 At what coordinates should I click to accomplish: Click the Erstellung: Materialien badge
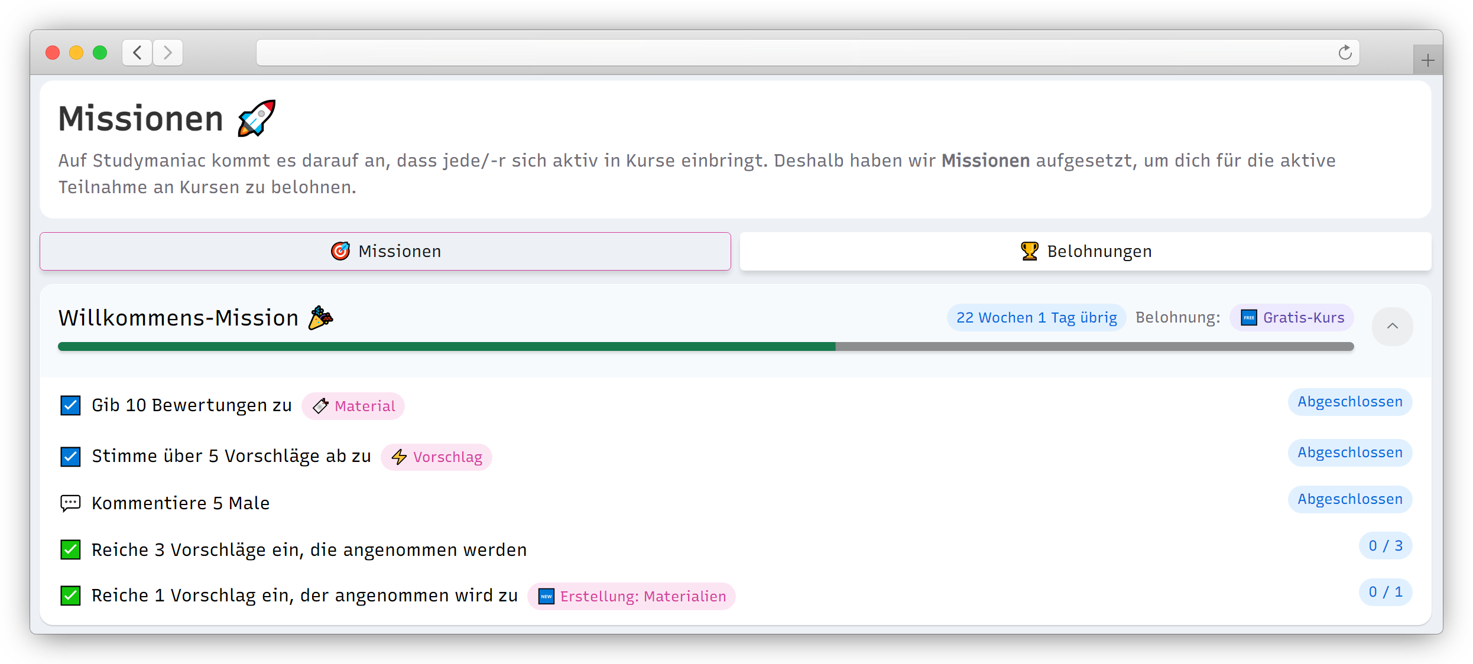point(631,596)
